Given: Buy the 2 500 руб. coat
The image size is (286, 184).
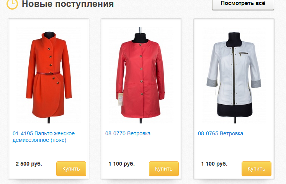Looking at the screenshot, I should [71, 169].
